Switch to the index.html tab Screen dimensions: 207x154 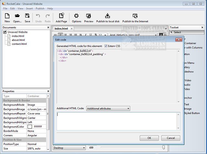point(61,28)
